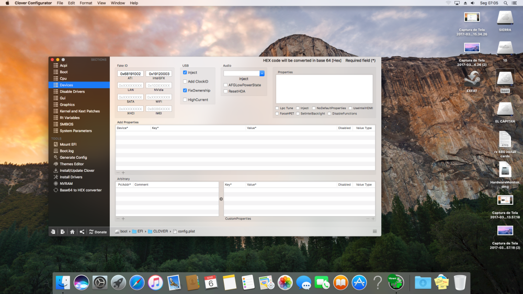The height and width of the screenshot is (294, 523).
Task: Click the NVidia Fake ID field
Action: [x=159, y=86]
